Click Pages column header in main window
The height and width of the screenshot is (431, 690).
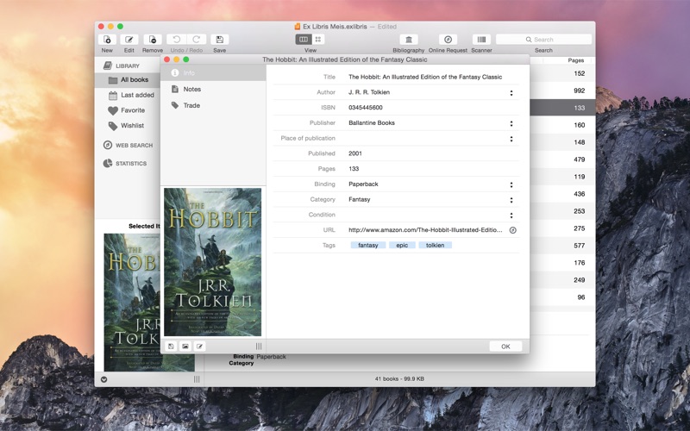(x=575, y=60)
